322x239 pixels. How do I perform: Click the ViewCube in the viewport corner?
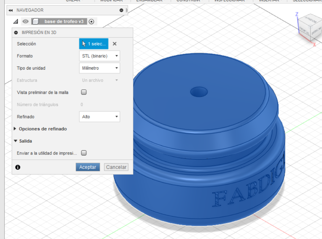[310, 27]
